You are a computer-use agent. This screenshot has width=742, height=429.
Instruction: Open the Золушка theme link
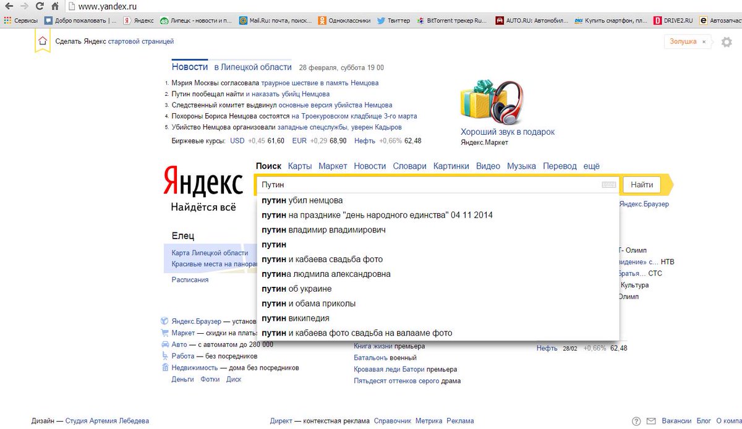tap(683, 41)
